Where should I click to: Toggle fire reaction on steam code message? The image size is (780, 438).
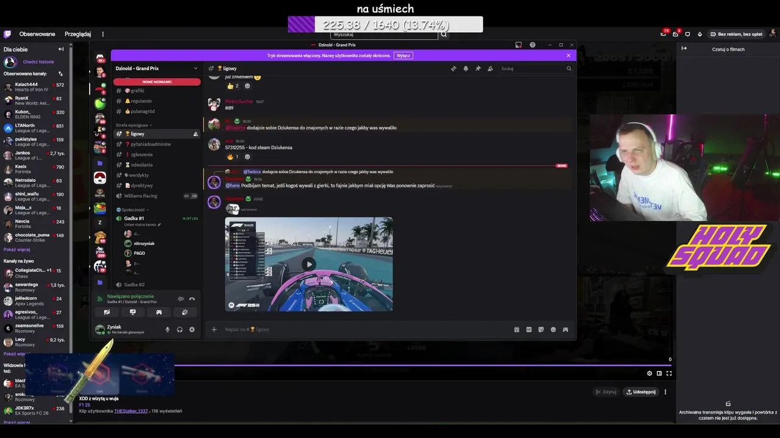click(x=233, y=156)
